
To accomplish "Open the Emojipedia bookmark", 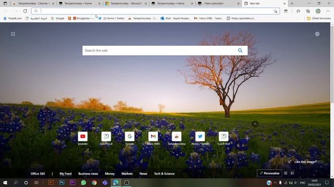I will click(84, 19).
